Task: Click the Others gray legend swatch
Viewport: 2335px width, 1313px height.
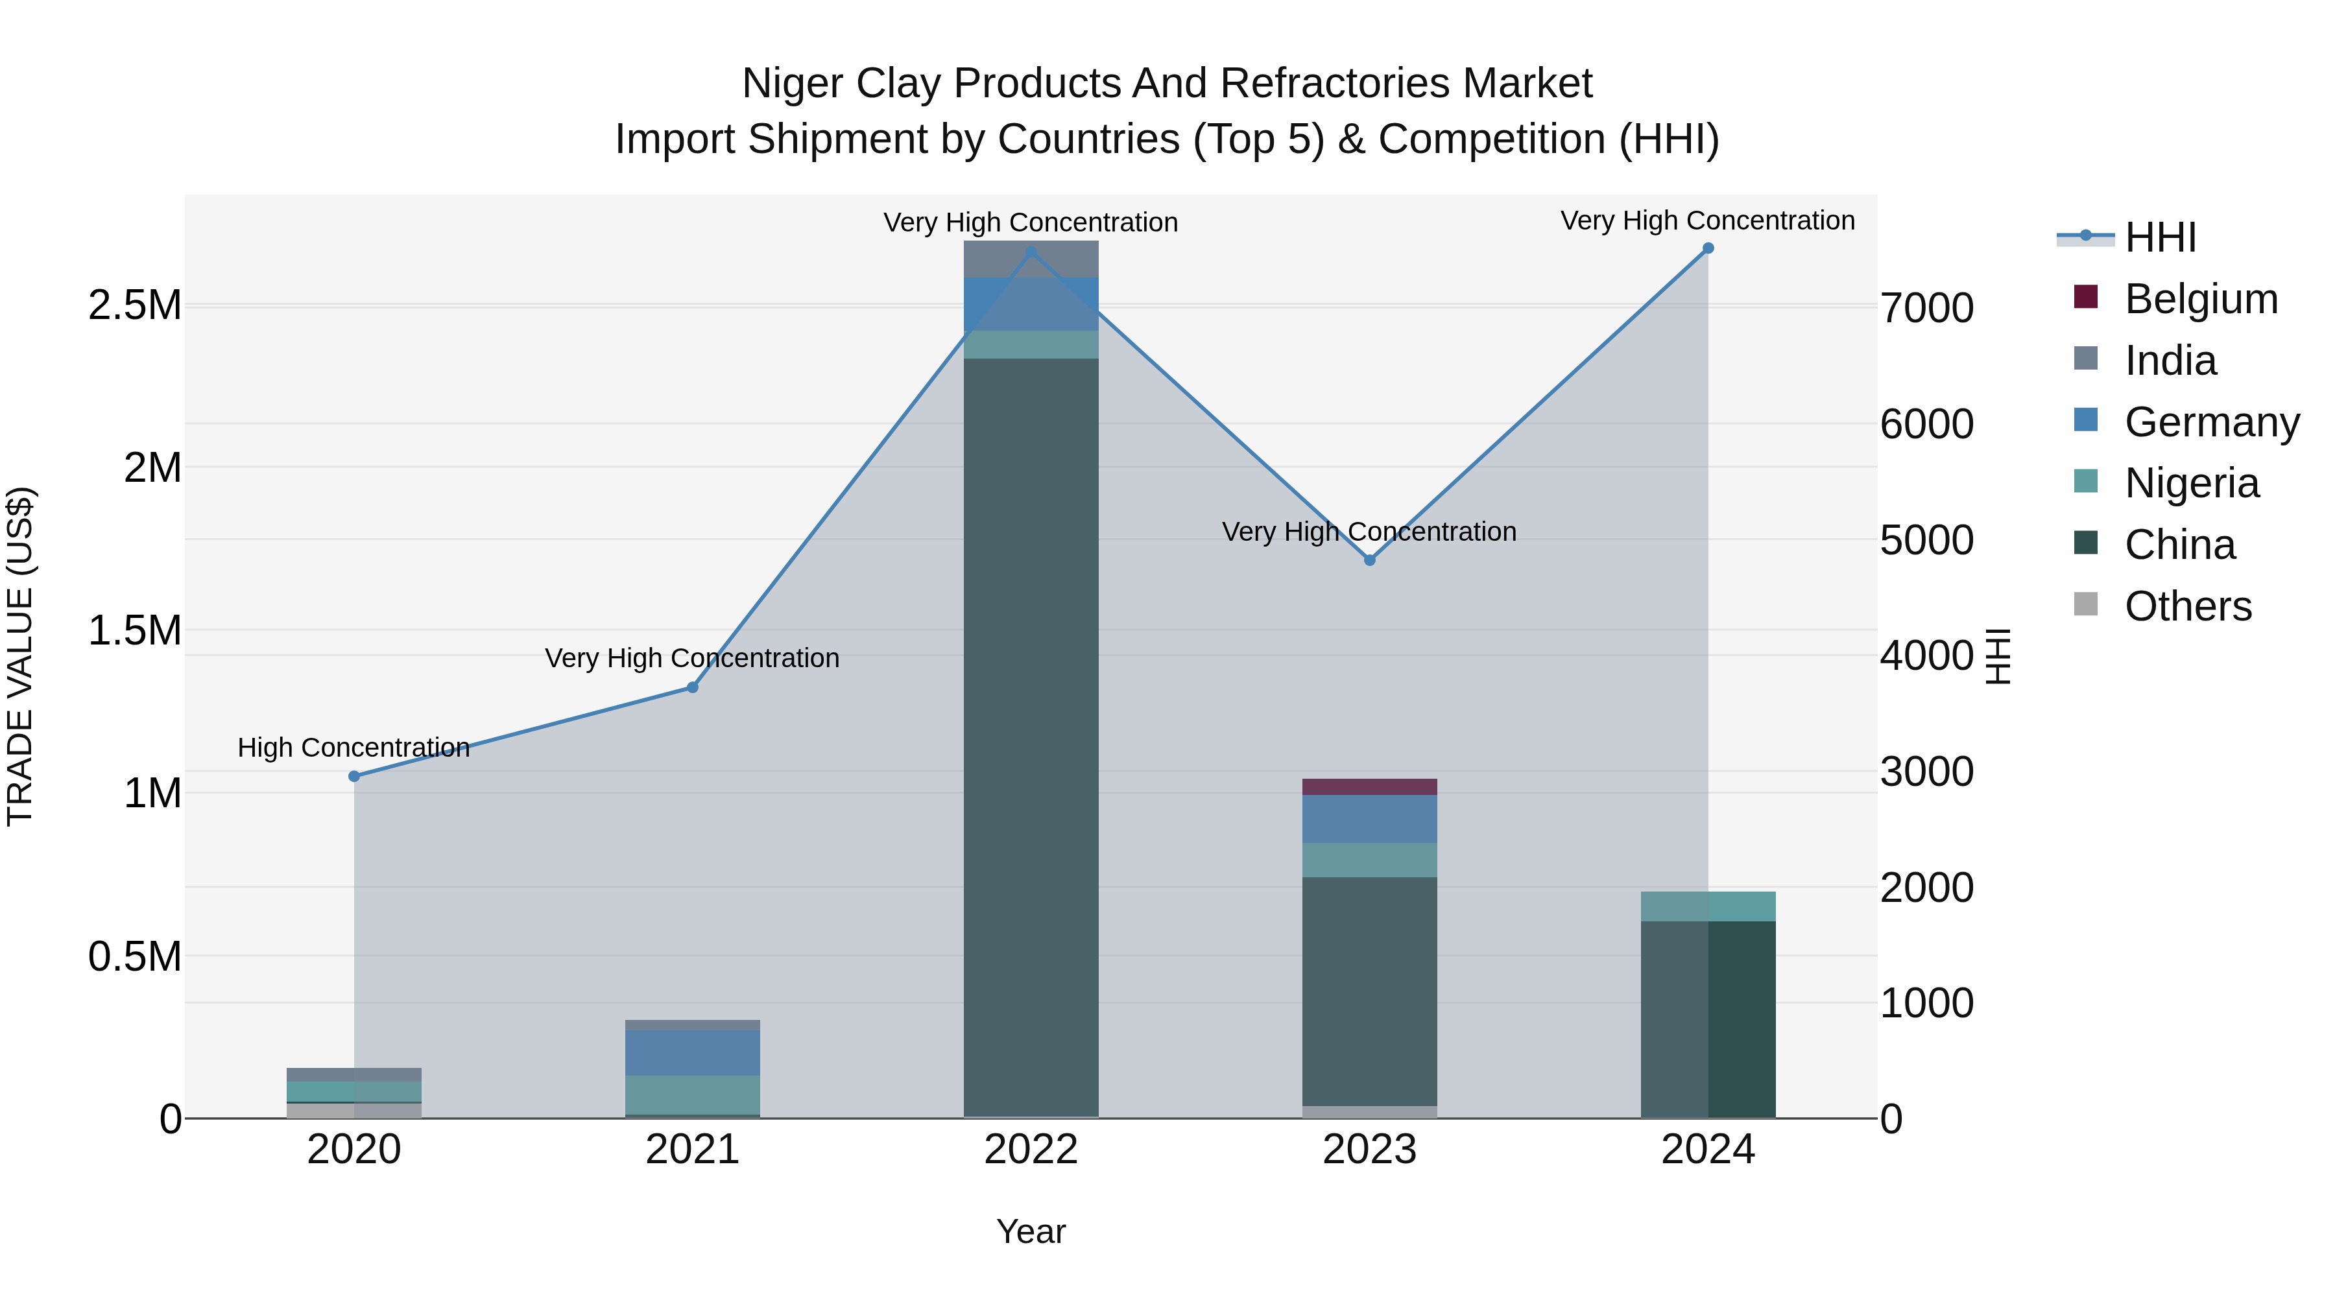Action: click(2086, 604)
